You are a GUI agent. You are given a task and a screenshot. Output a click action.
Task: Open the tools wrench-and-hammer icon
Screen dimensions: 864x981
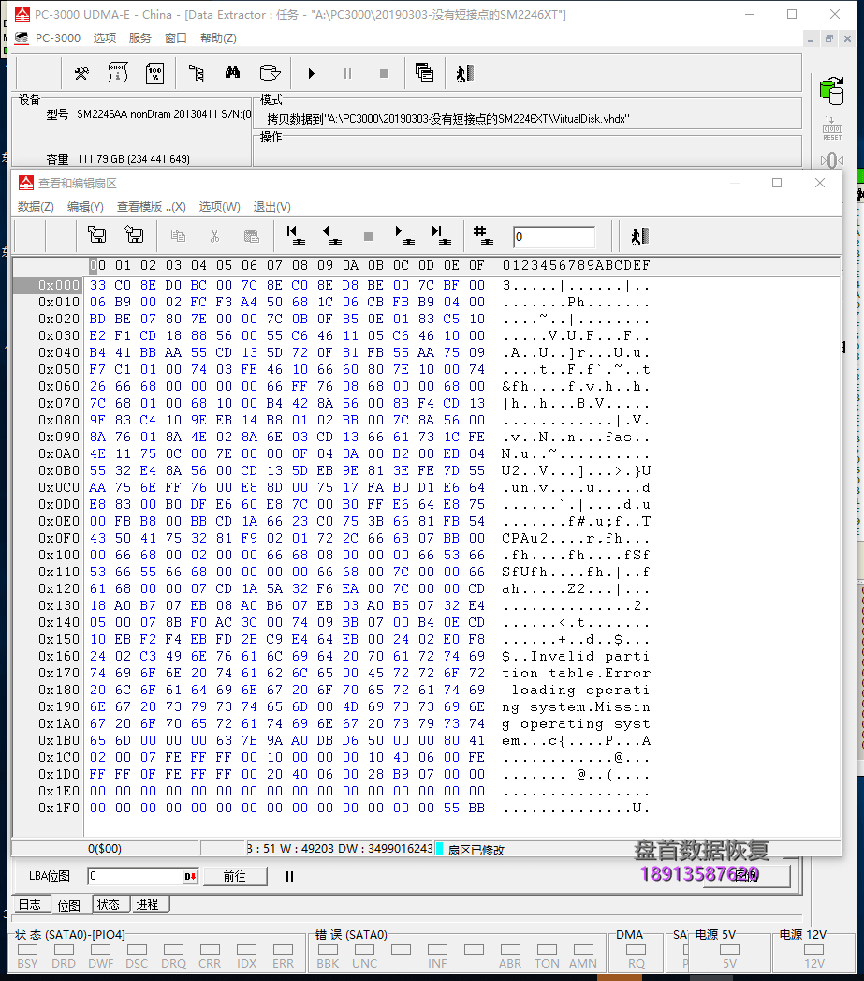click(81, 73)
